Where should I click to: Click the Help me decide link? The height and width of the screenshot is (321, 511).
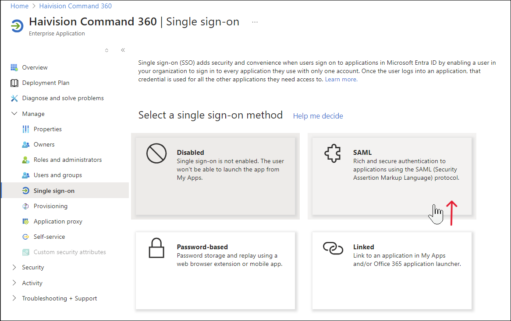pyautogui.click(x=318, y=115)
